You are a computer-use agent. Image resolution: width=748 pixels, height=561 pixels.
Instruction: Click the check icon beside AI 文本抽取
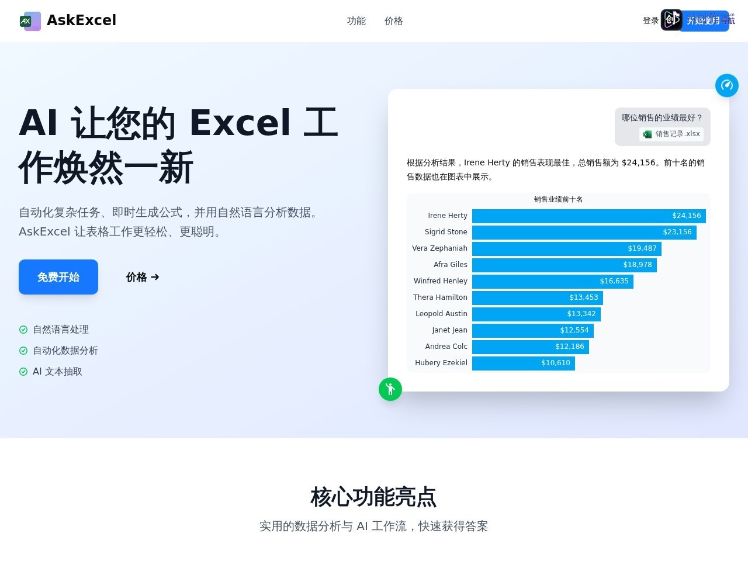point(23,372)
